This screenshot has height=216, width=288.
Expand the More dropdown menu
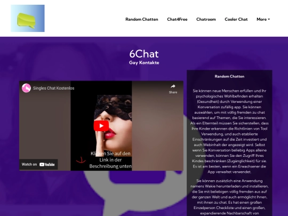[x=263, y=19]
